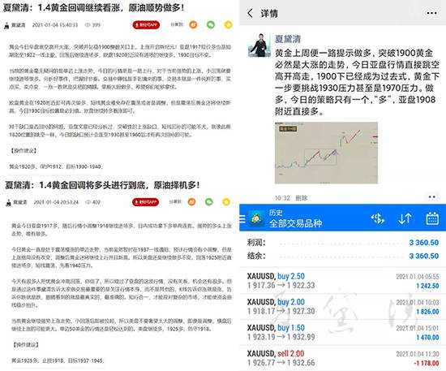Tap the author avatar beside the 15:40:33 date
The image size is (446, 371).
[6, 25]
